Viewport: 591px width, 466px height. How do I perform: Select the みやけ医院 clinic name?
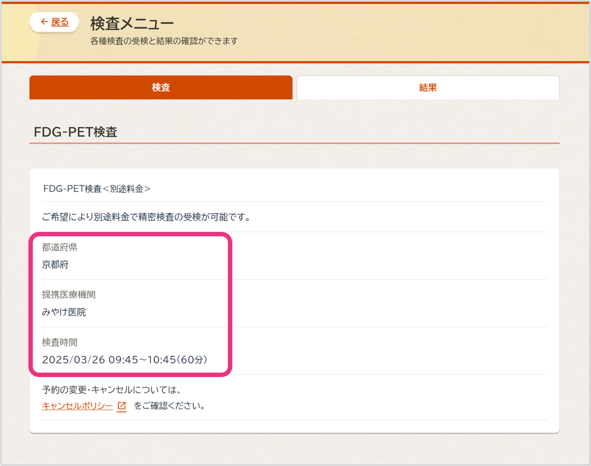click(x=64, y=312)
